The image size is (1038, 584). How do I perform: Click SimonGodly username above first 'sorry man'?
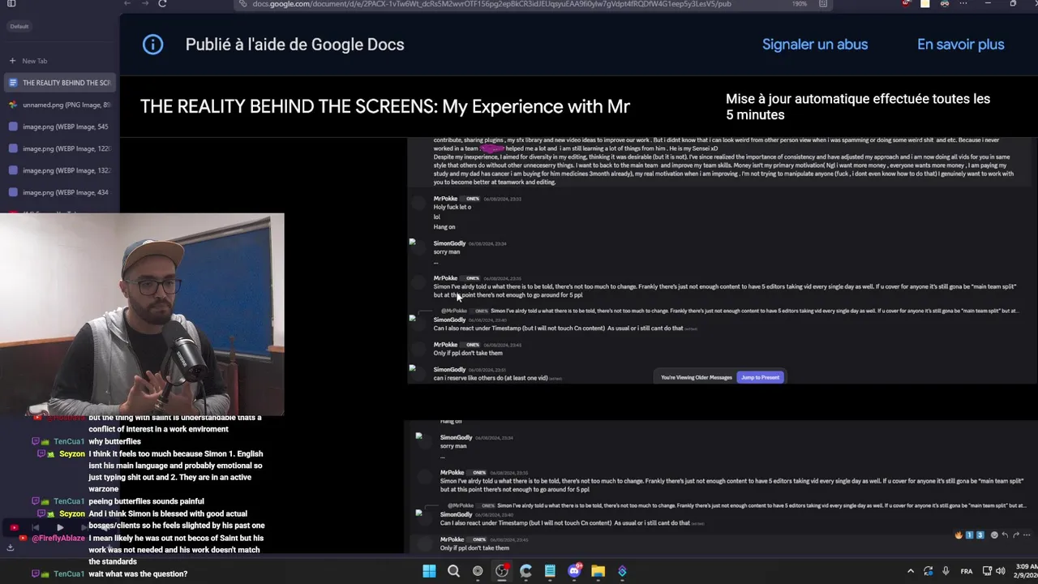[x=449, y=243]
